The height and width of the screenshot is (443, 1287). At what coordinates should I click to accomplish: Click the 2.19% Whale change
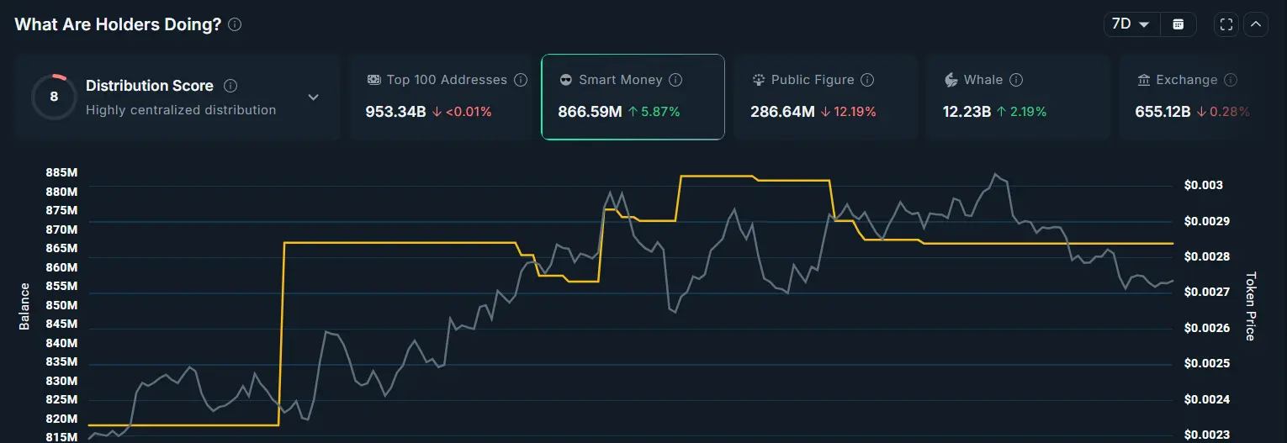pos(1024,111)
